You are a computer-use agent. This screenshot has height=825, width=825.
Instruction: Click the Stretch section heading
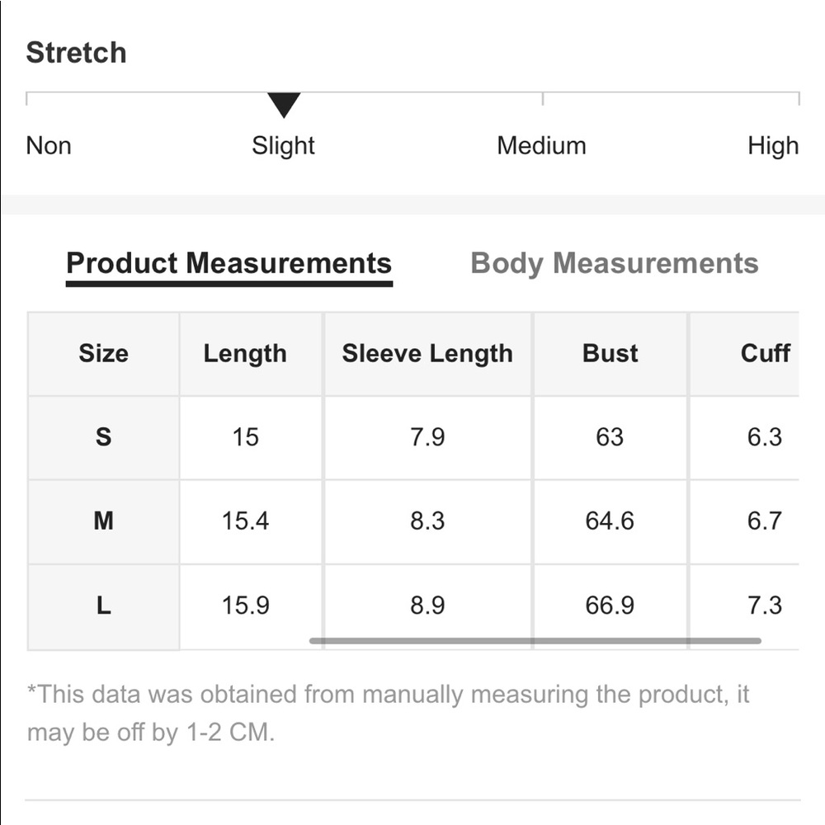(77, 53)
